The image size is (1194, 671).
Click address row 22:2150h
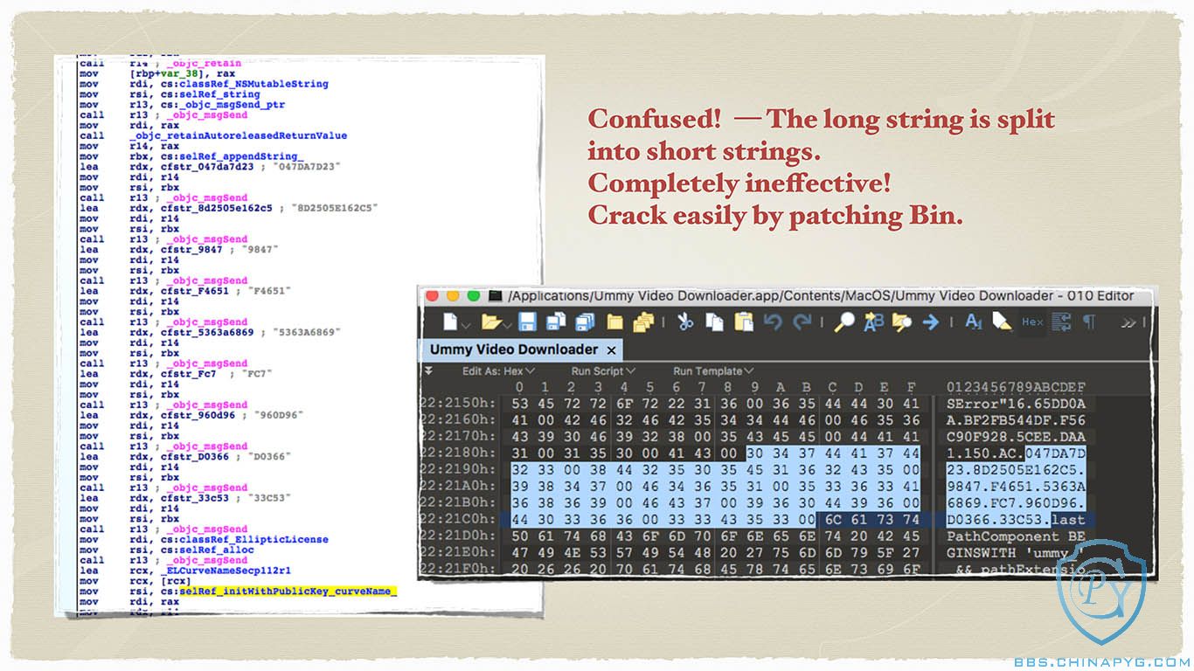click(458, 402)
